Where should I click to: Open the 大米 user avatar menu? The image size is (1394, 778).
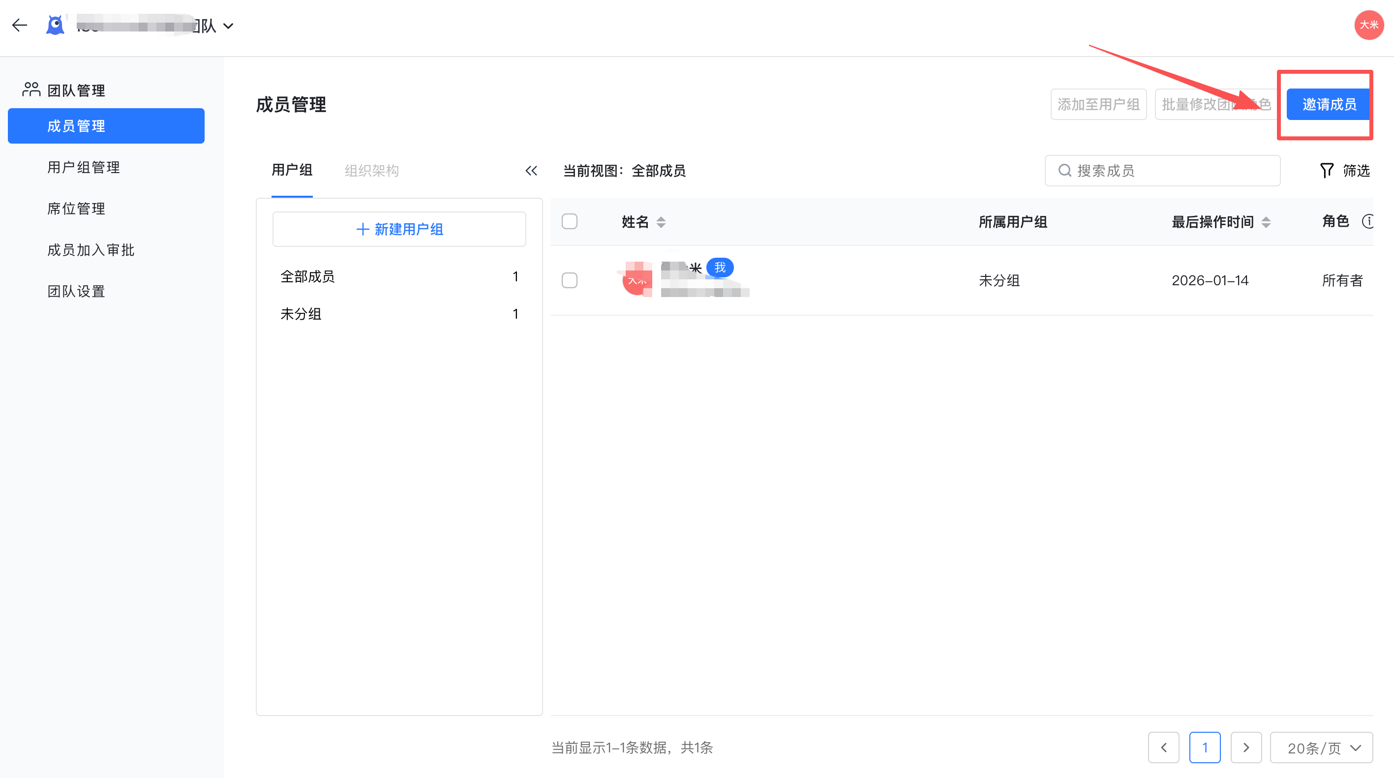(1368, 25)
